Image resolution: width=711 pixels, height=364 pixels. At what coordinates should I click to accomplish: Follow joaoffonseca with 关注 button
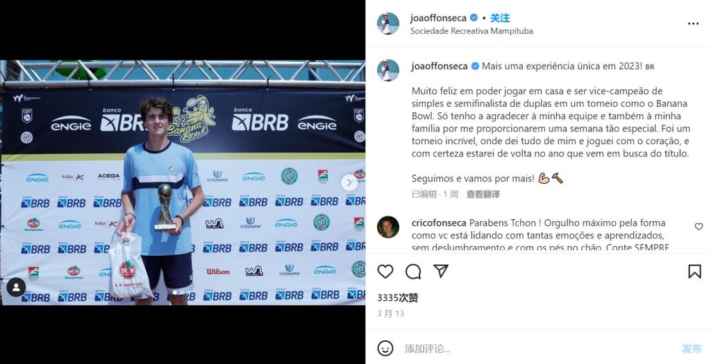(x=500, y=18)
